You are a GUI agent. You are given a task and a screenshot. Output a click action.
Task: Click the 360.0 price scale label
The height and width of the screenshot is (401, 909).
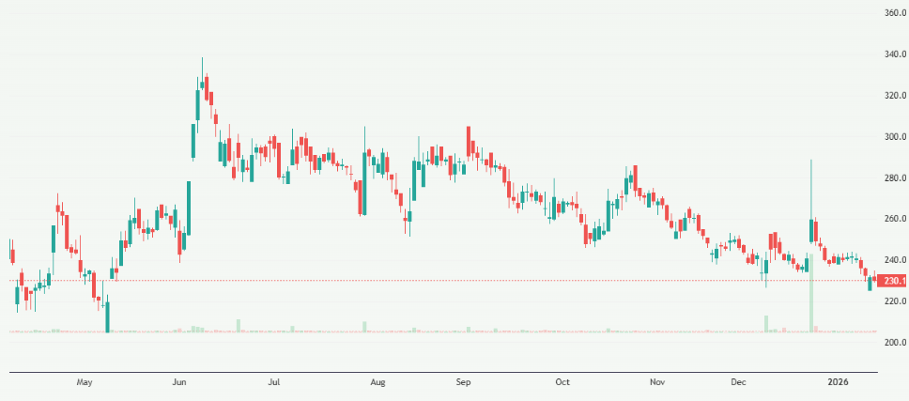(894, 13)
